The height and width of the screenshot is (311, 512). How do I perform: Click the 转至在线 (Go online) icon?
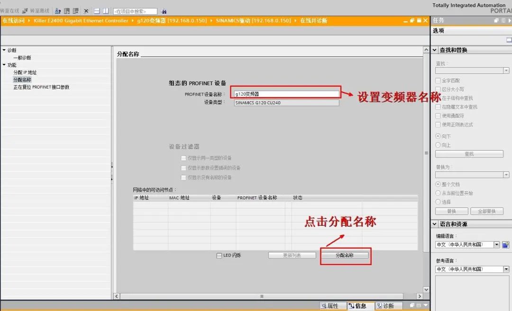[9, 11]
